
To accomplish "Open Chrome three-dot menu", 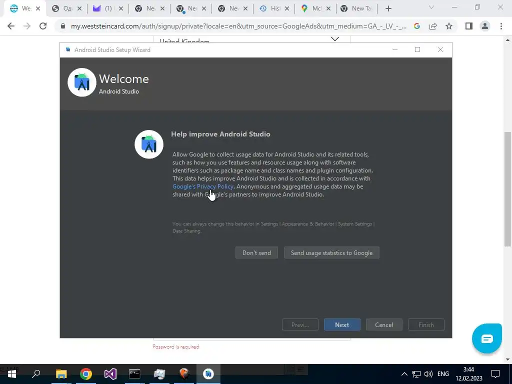I will [x=501, y=26].
